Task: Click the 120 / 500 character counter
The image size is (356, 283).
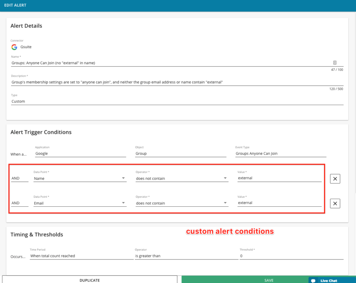Action: (336, 89)
